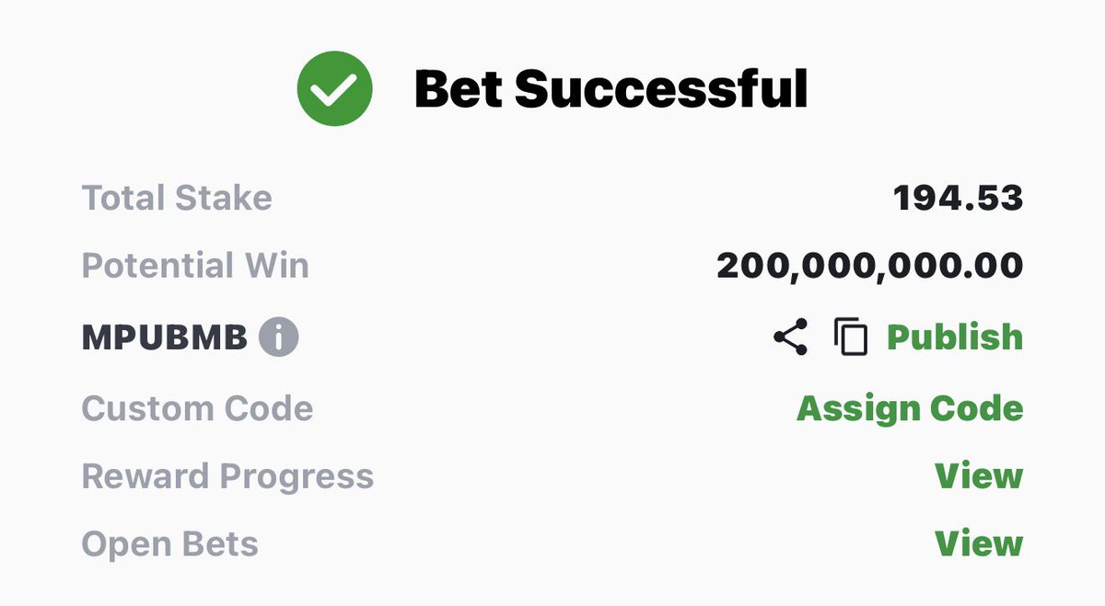The height and width of the screenshot is (606, 1105).
Task: Click the green success checkmark icon
Action: pos(334,89)
